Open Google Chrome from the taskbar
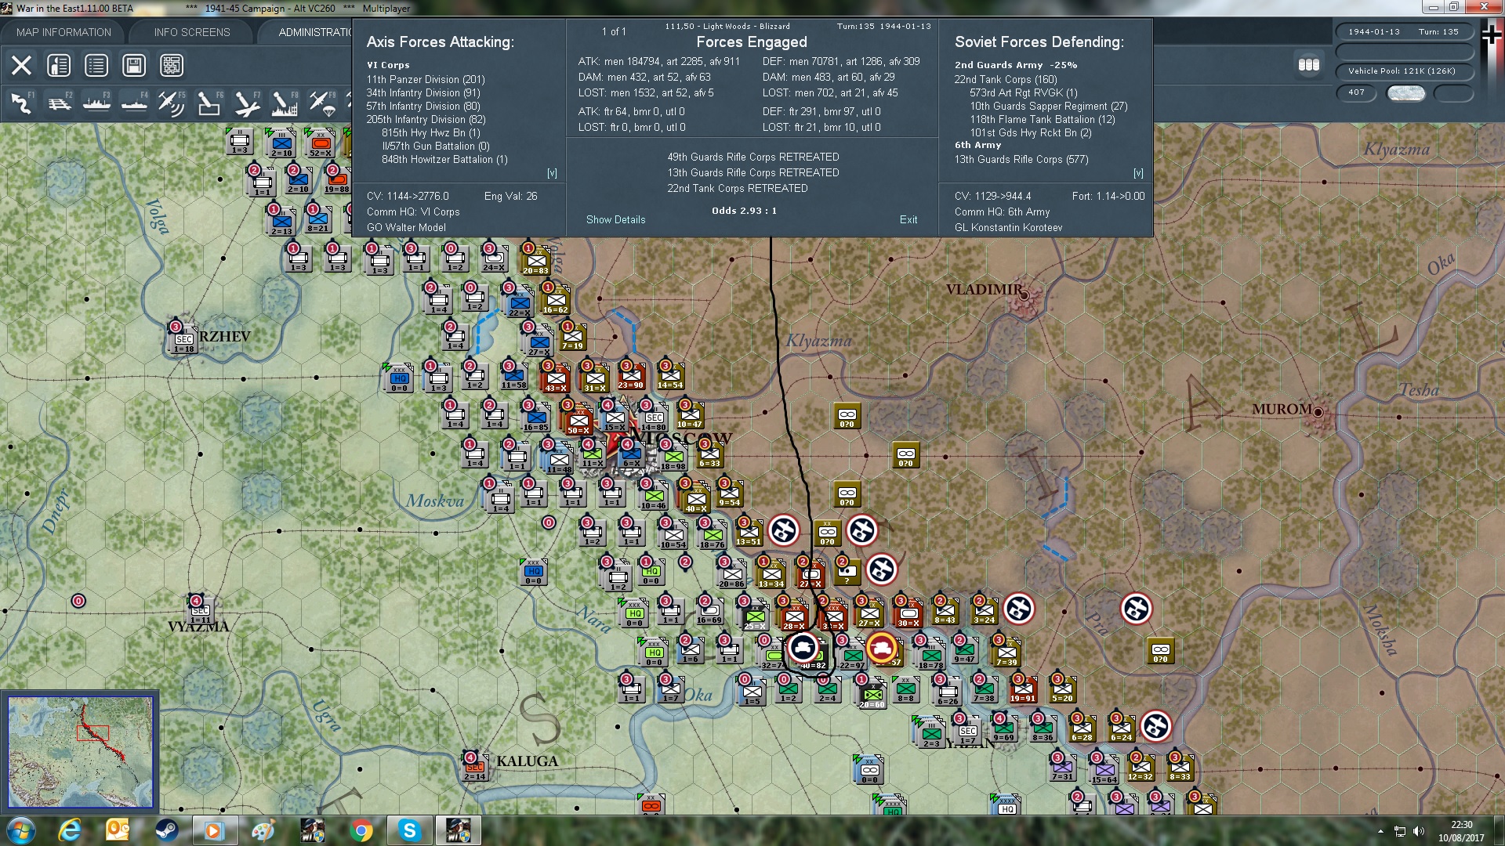This screenshot has height=846, width=1505. [361, 830]
